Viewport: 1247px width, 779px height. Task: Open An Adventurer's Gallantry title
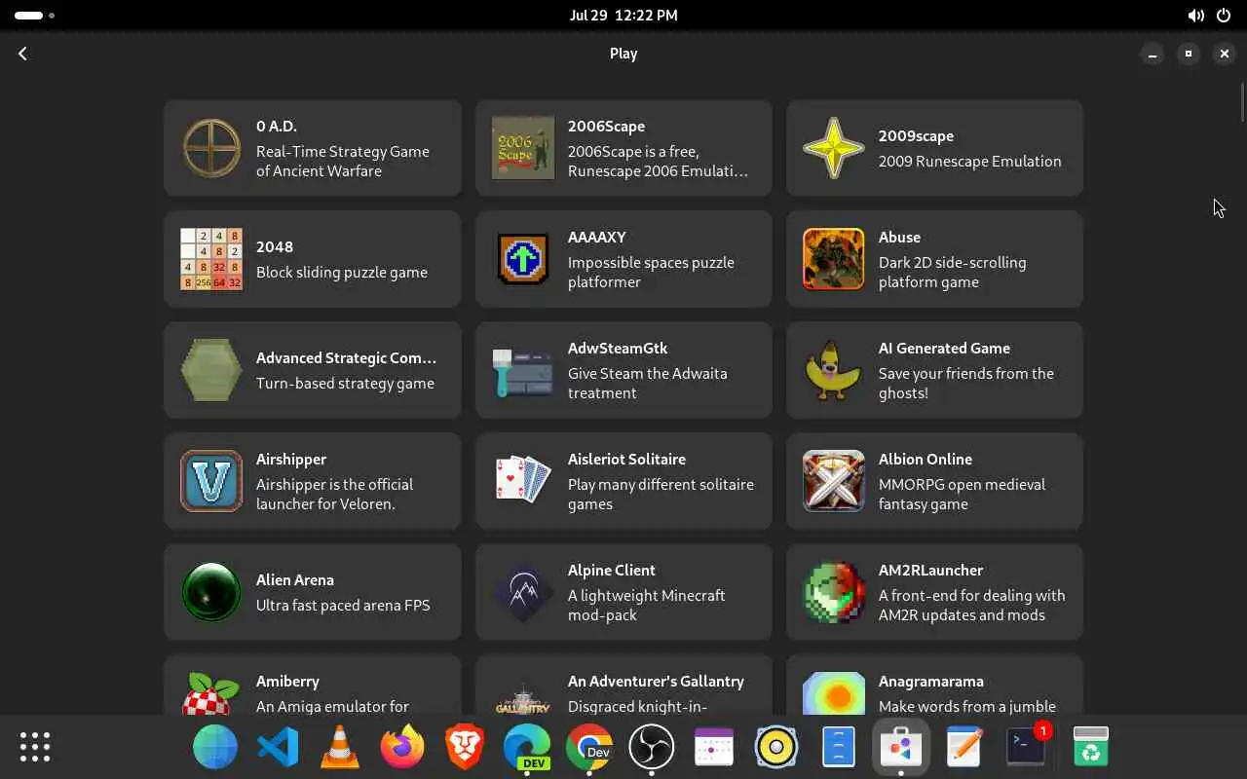[x=656, y=681]
